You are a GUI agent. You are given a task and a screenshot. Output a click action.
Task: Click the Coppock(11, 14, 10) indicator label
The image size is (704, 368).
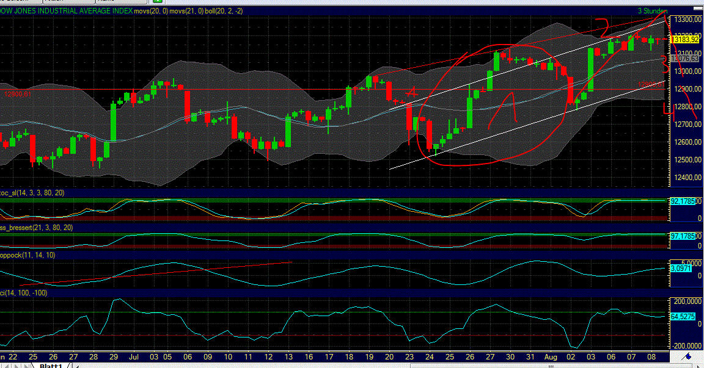click(26, 256)
